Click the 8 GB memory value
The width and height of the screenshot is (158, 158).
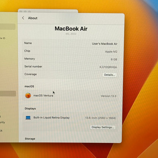pos(114,59)
